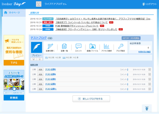Open the テスト記事5 article link
The width and height of the screenshot is (159, 114).
51,69
